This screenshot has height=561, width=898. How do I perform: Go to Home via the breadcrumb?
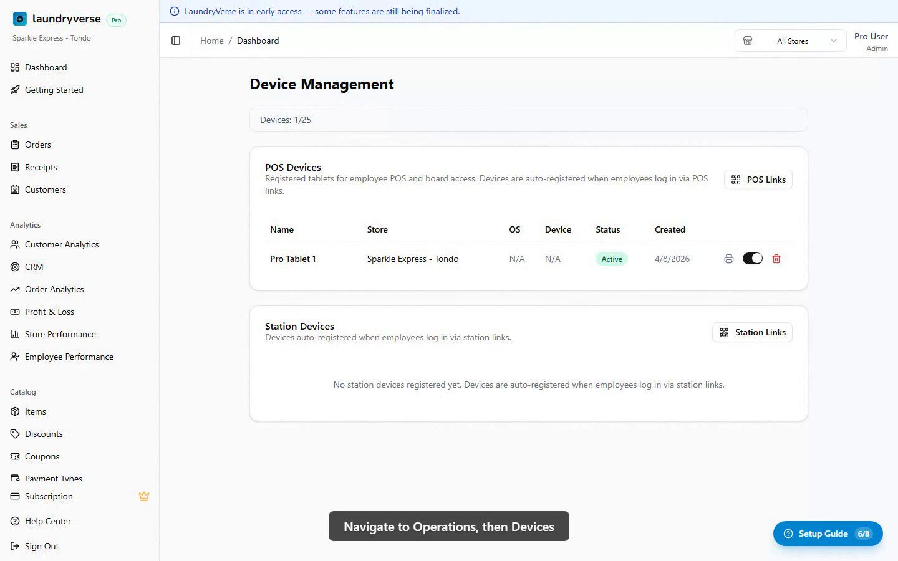click(211, 41)
